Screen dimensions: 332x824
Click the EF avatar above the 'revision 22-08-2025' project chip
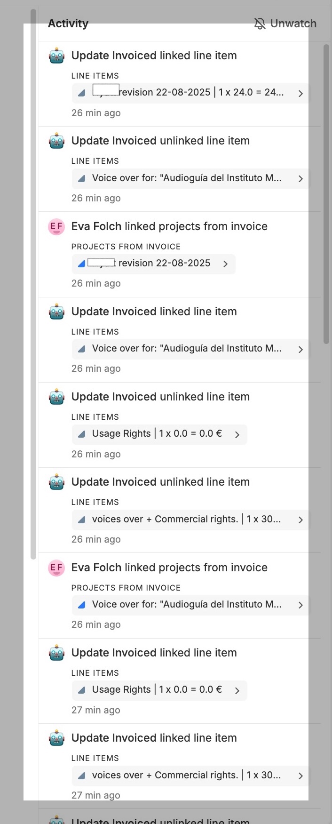pyautogui.click(x=56, y=227)
